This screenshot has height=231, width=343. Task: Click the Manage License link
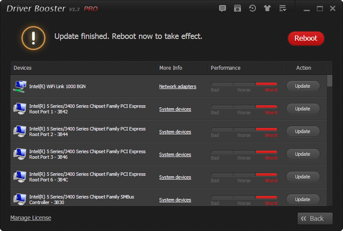[30, 218]
